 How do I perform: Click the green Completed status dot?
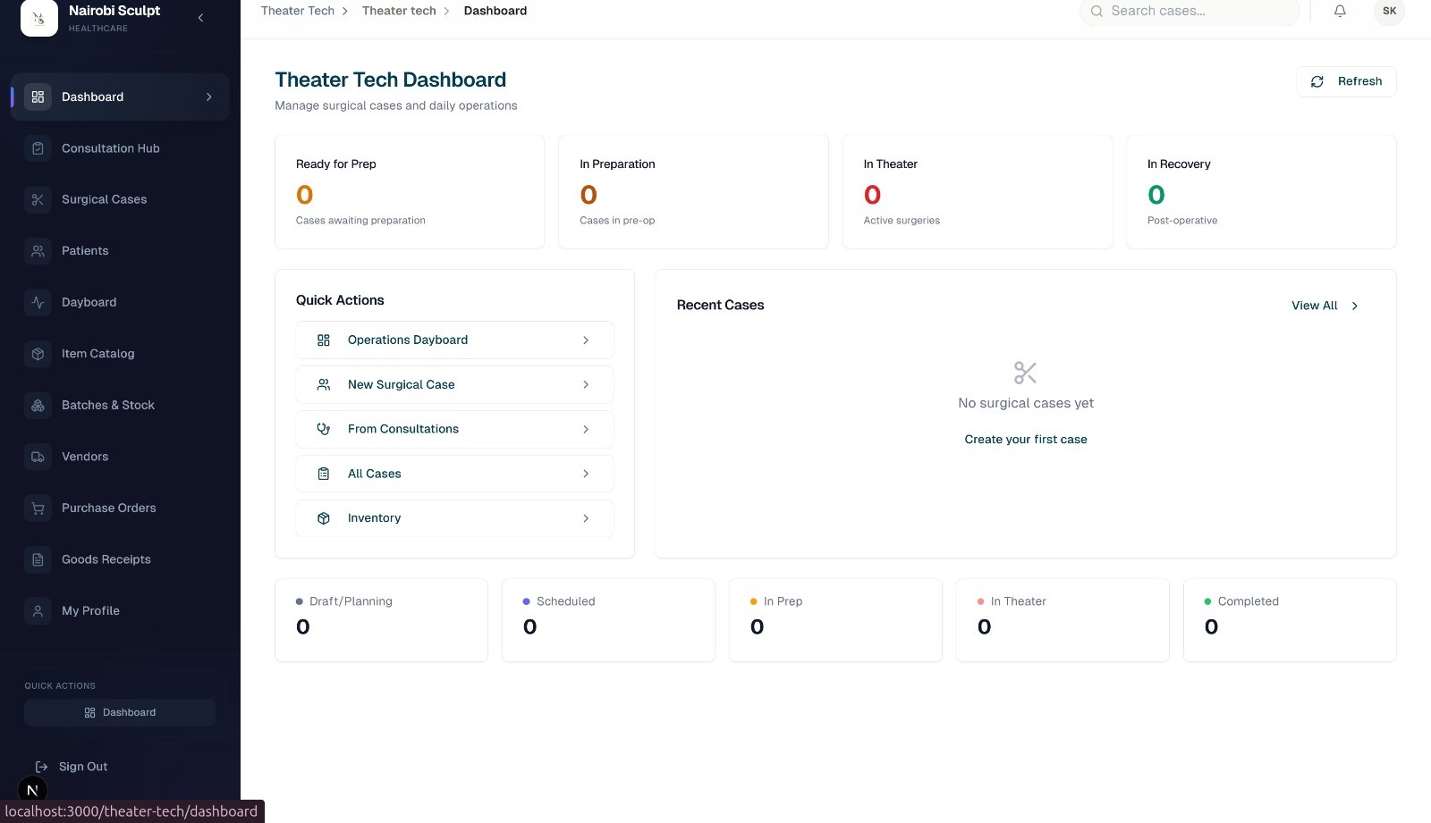(x=1208, y=601)
